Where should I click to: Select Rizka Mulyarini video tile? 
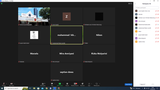pos(99,53)
